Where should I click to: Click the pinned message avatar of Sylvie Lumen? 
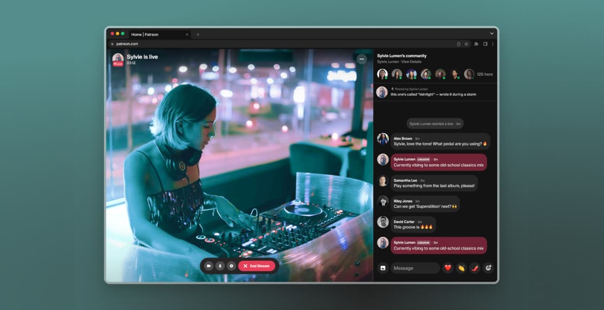(382, 92)
